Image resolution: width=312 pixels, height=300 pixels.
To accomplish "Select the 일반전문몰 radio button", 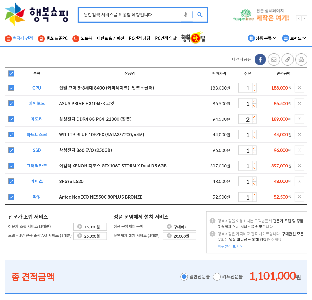I will 184,277.
